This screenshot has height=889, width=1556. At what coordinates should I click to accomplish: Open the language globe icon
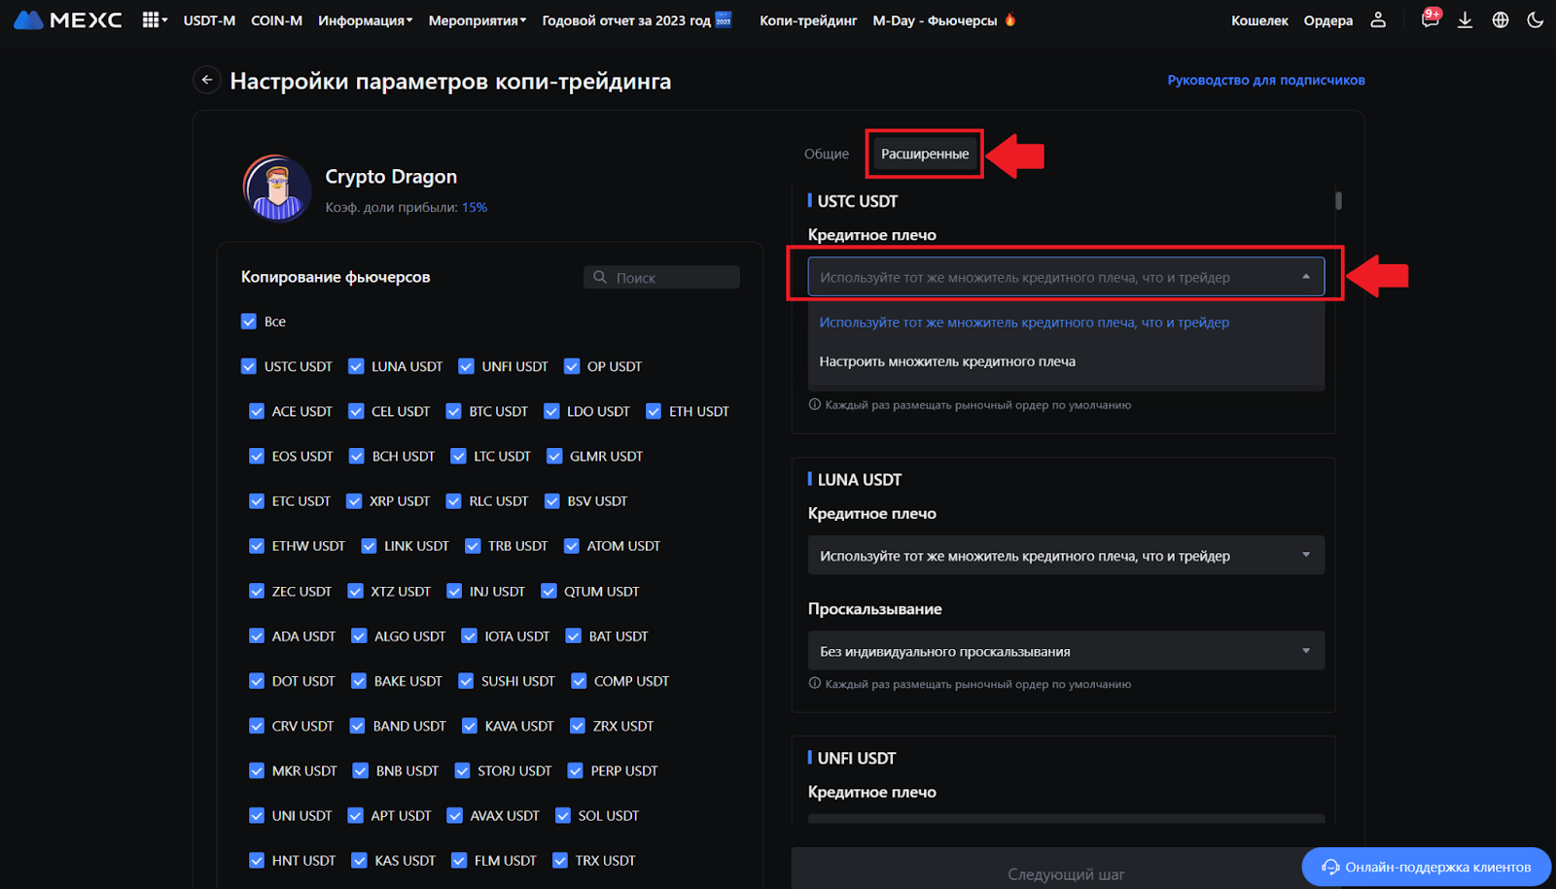pos(1501,20)
